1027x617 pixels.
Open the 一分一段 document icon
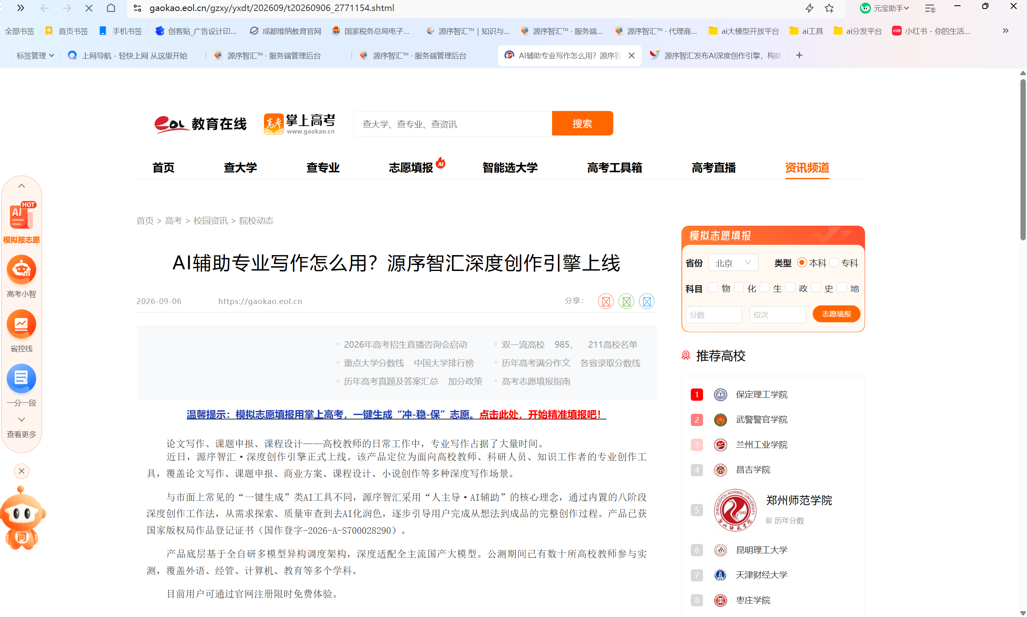pyautogui.click(x=22, y=378)
